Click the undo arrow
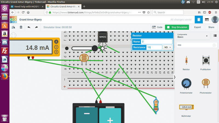The width and height of the screenshot is (219, 123). click(x=29, y=27)
